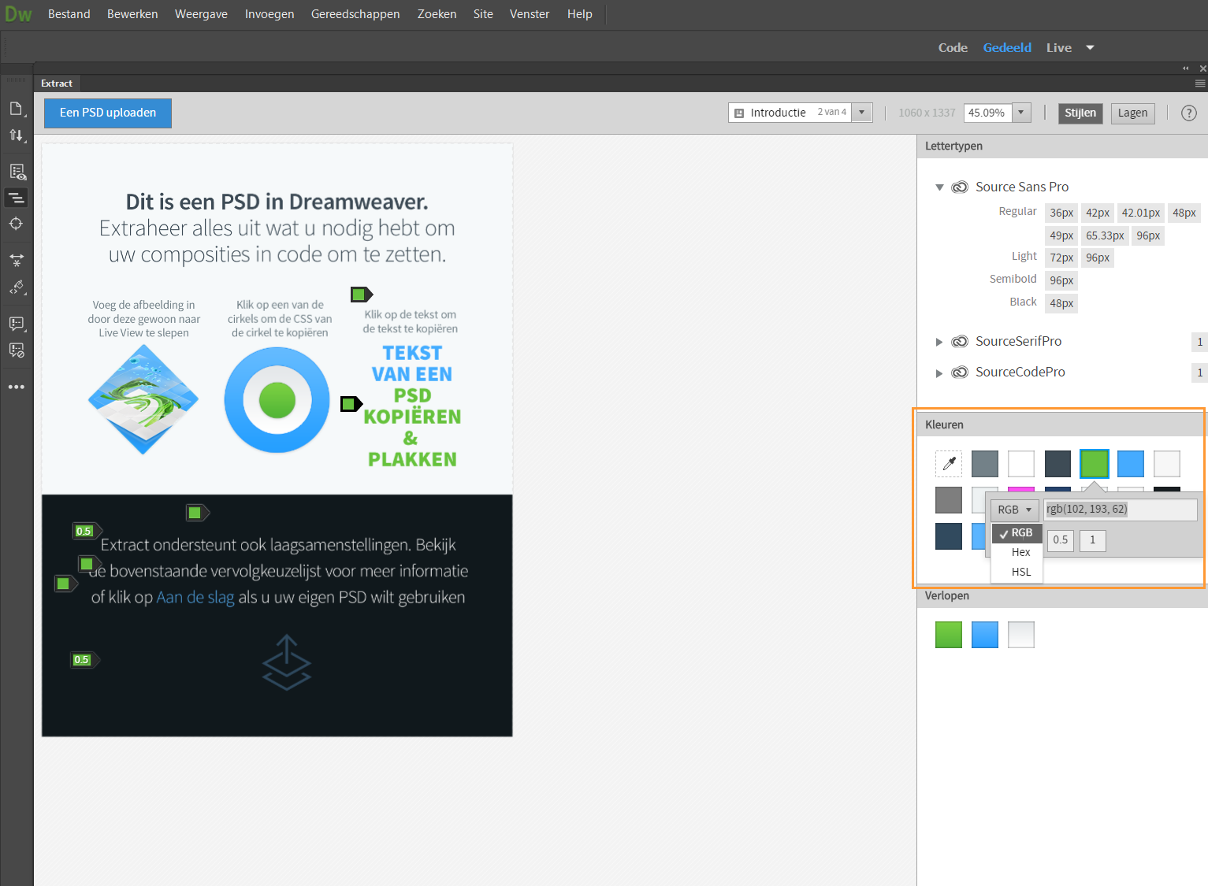Image resolution: width=1208 pixels, height=886 pixels.
Task: Open the ellipsis icon at the toolbar bottom
Action: (x=17, y=386)
